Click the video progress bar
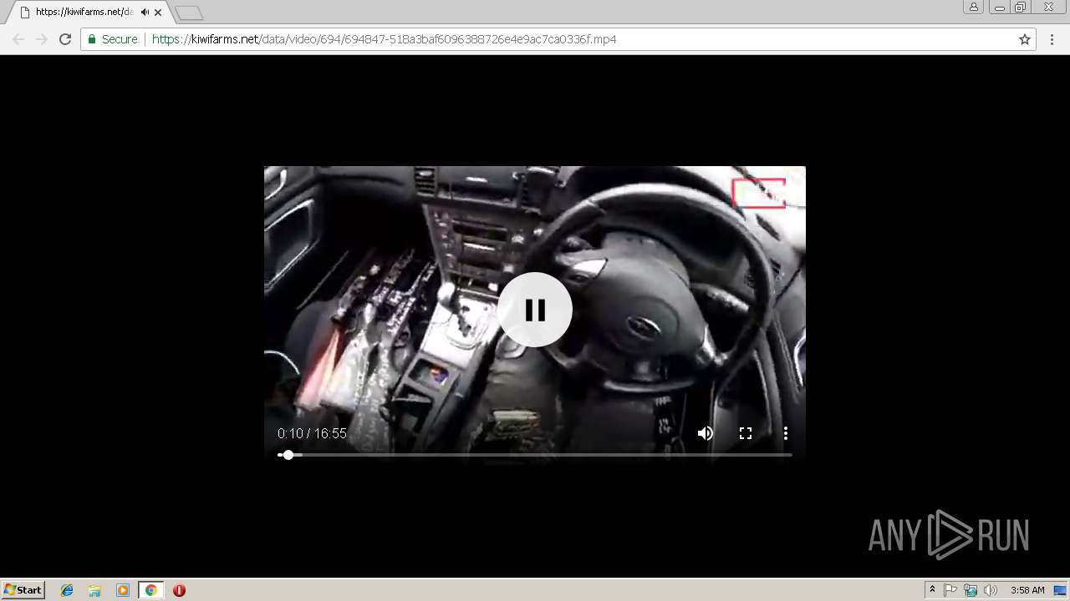This screenshot has height=601, width=1070. click(535, 455)
